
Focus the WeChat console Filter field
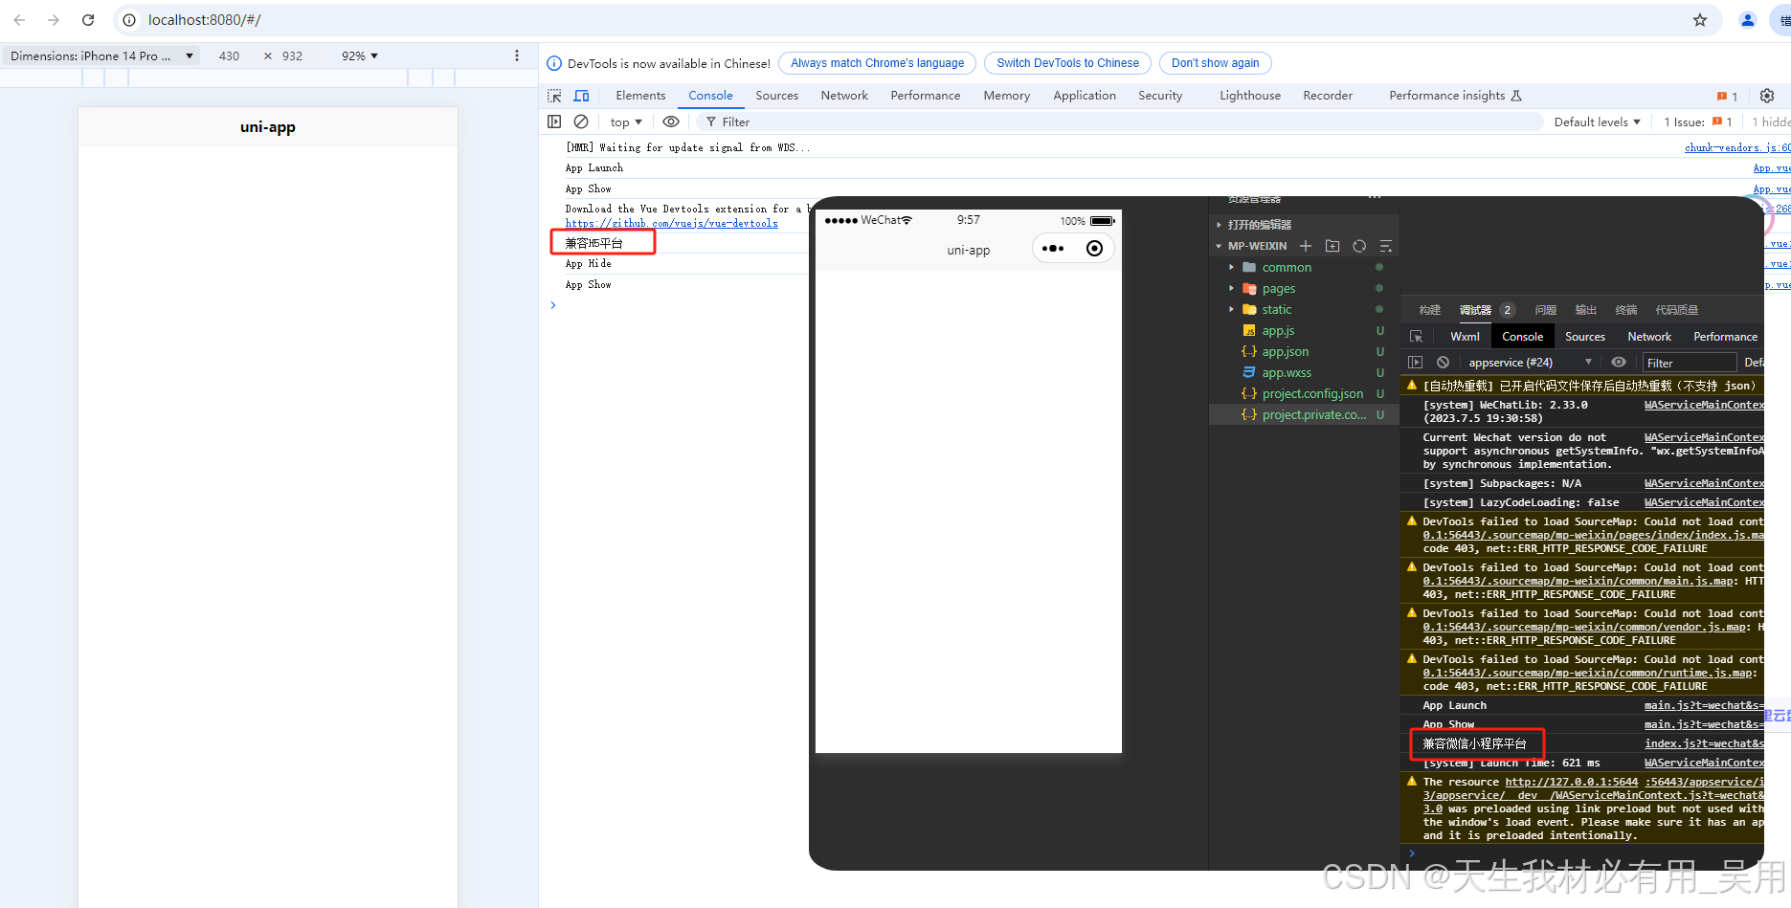(1690, 363)
